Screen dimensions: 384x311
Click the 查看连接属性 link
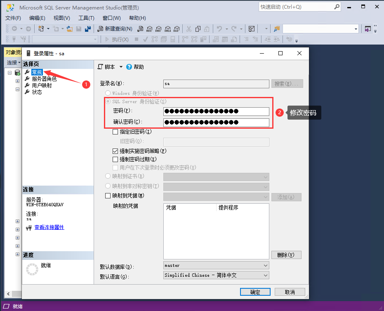pyautogui.click(x=49, y=227)
